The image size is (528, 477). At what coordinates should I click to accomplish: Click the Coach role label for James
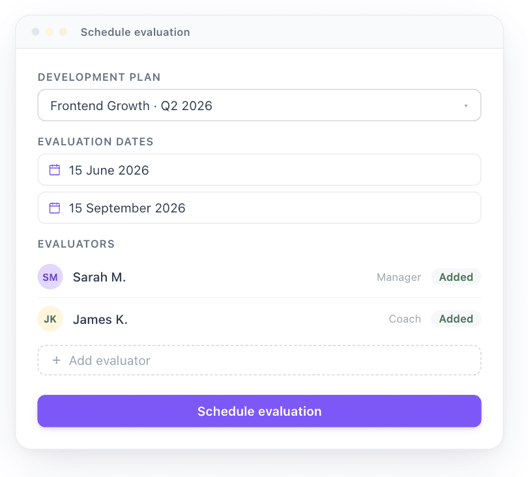(405, 319)
